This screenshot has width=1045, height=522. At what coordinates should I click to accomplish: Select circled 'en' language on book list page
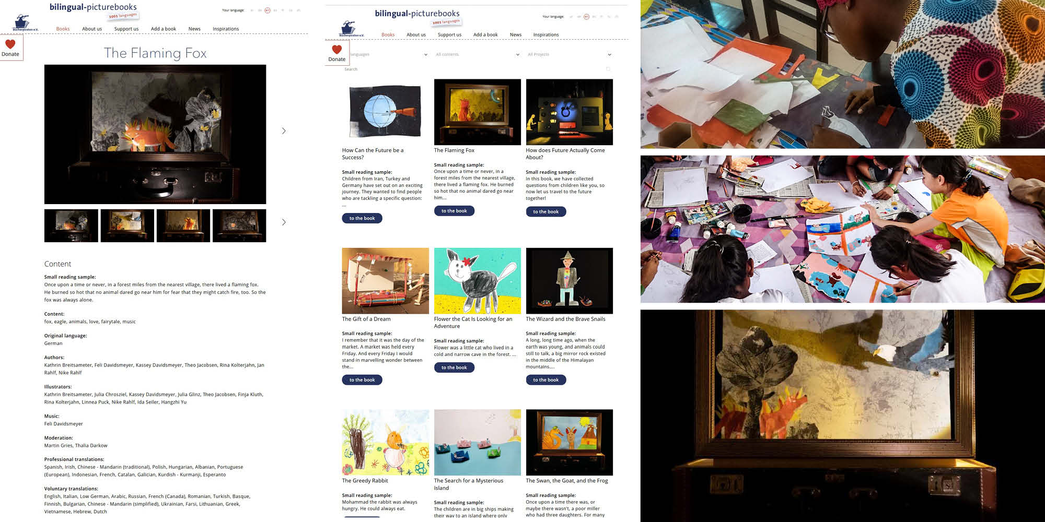pyautogui.click(x=586, y=17)
